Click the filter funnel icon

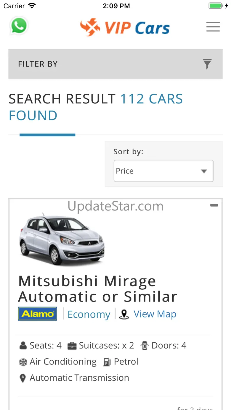click(207, 64)
